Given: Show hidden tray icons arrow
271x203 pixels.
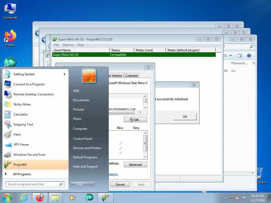Looking at the screenshot, I should tap(225, 198).
